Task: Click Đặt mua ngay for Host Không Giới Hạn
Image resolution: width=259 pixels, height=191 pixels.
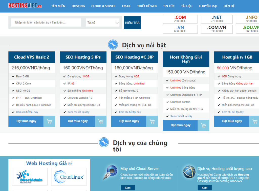Action: tap(180, 125)
